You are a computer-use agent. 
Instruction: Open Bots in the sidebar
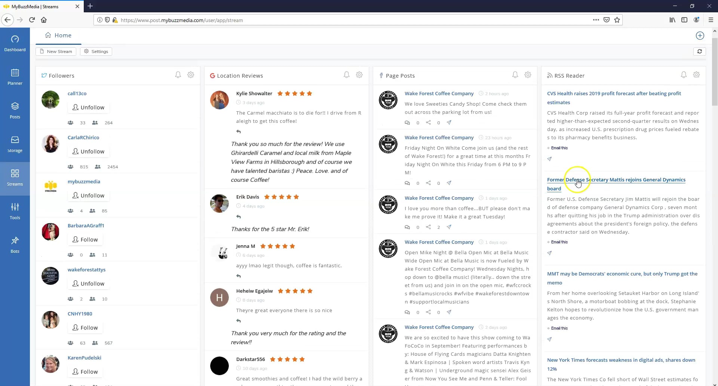point(15,246)
